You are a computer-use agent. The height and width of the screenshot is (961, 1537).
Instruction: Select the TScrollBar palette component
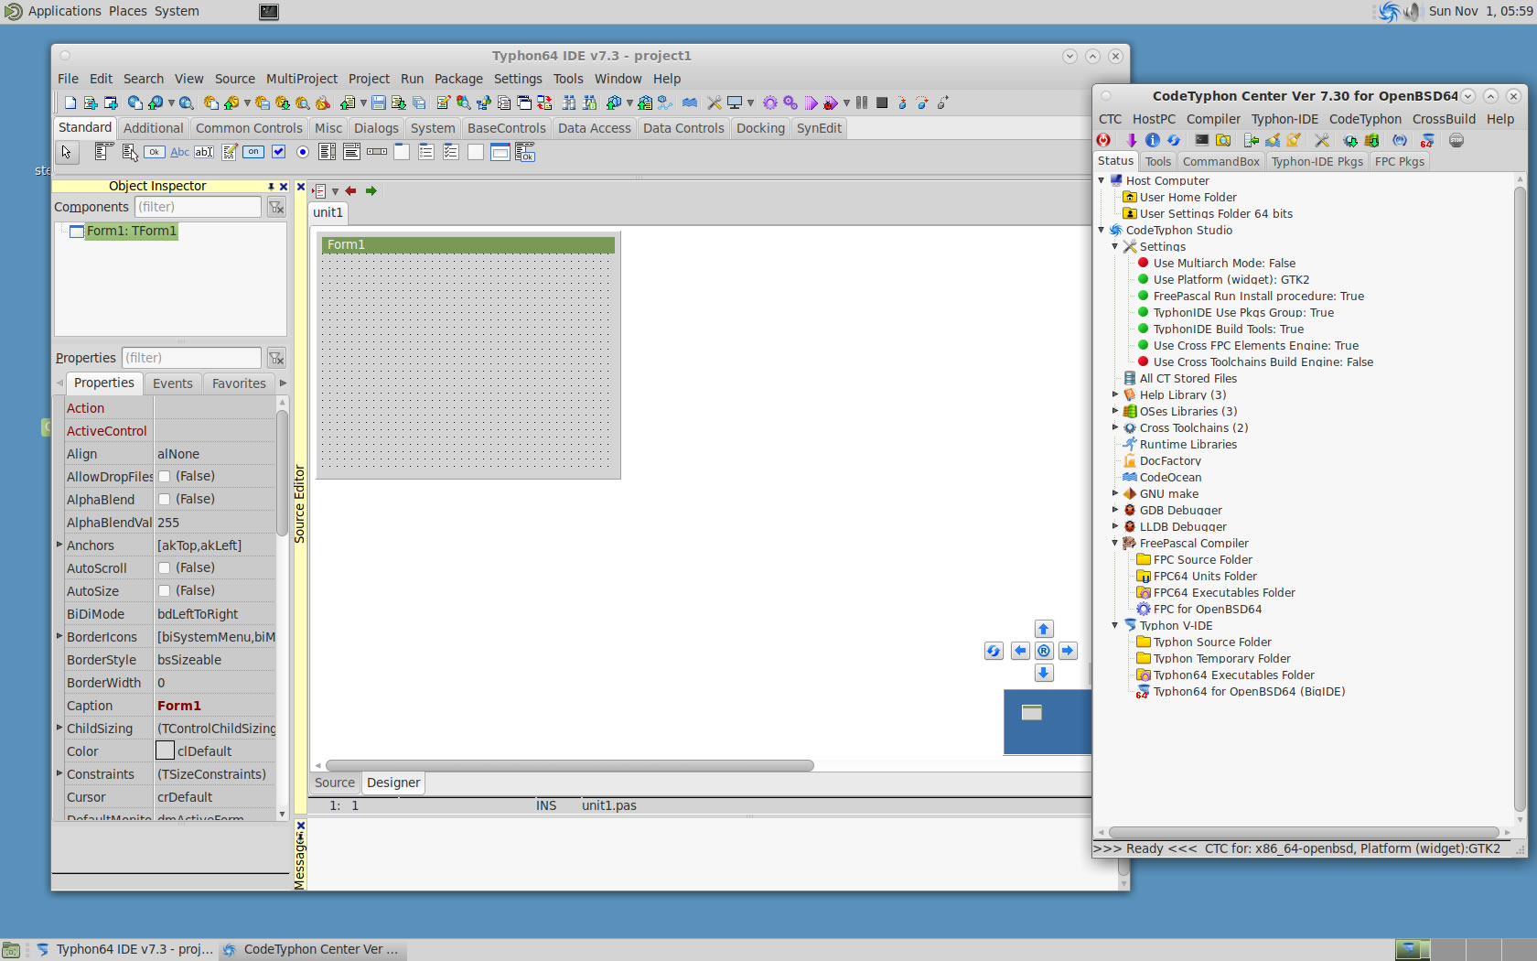click(x=377, y=152)
